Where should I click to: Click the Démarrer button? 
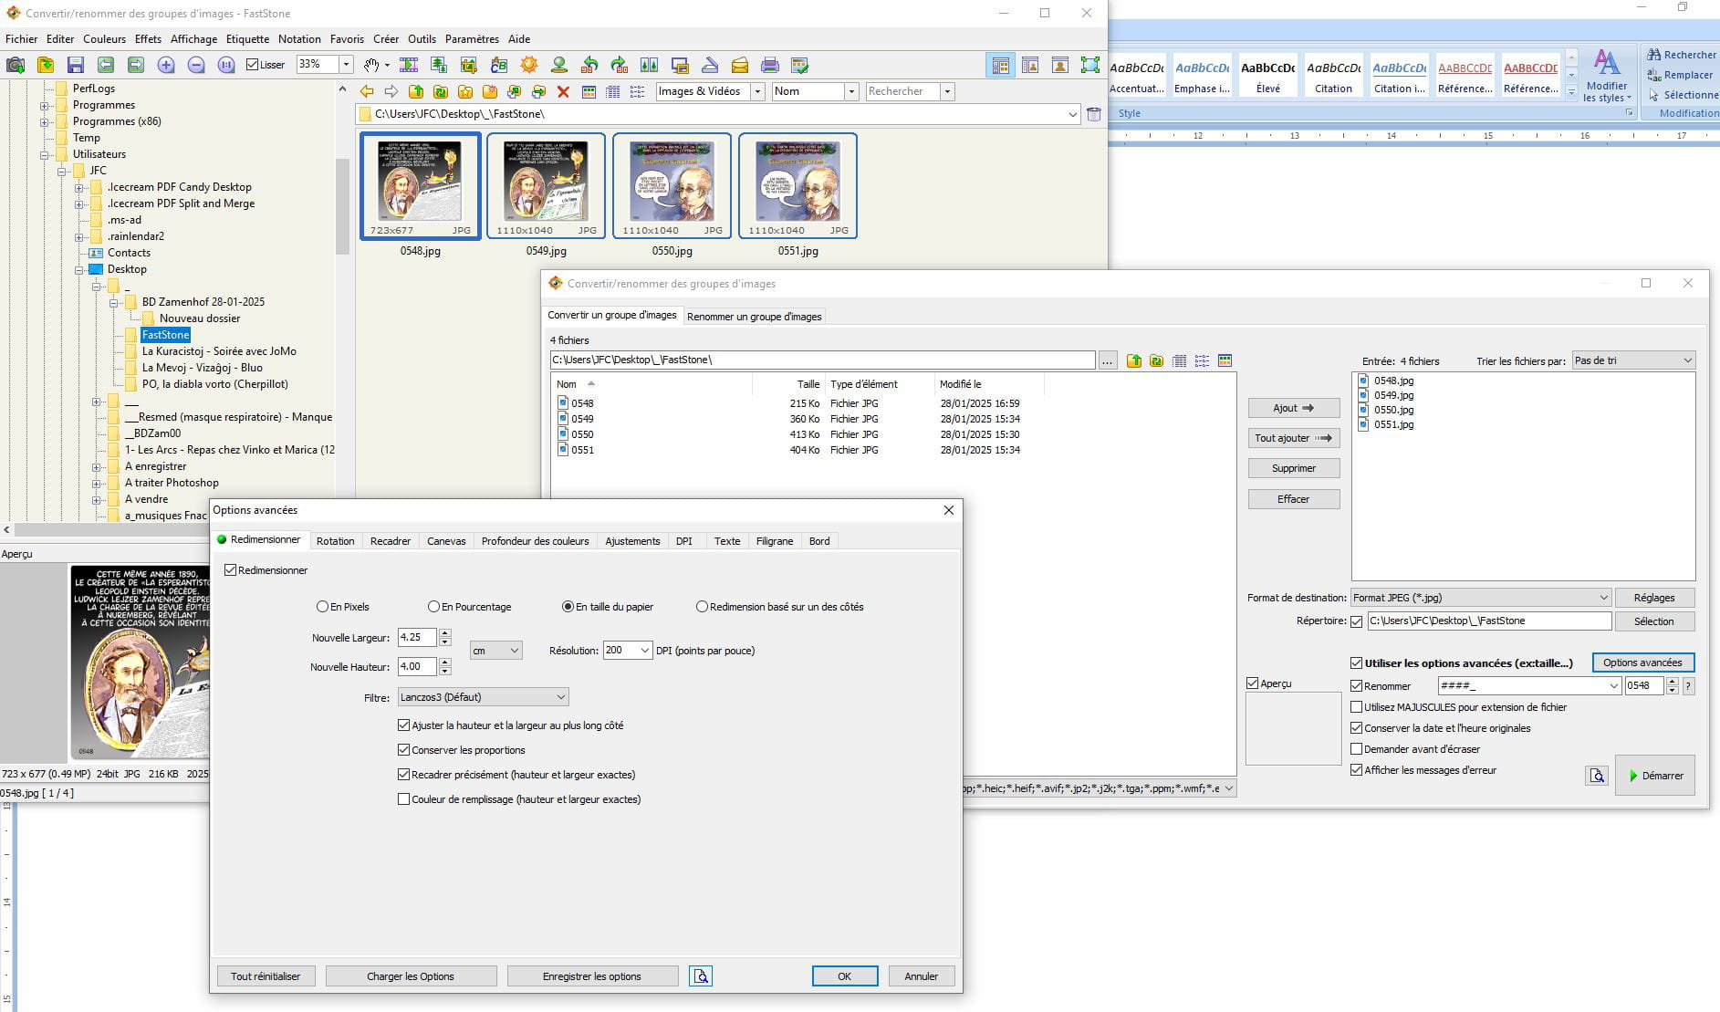(x=1655, y=776)
